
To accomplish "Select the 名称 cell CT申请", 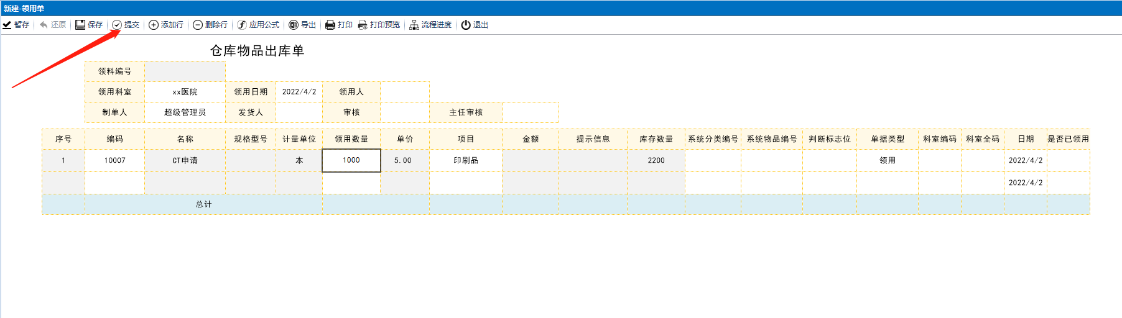I will click(185, 160).
